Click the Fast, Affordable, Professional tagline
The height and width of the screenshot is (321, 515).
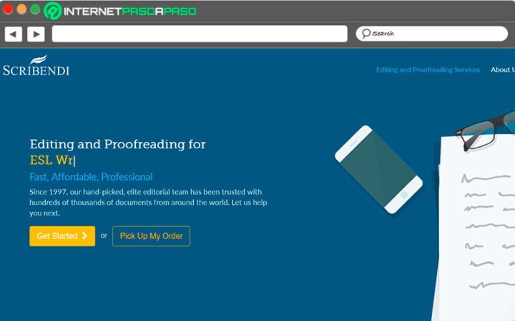91,177
